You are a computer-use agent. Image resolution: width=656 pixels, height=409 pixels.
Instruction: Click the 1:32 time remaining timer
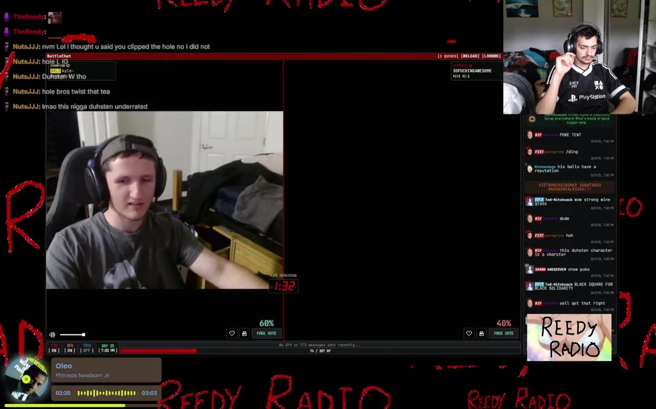[284, 286]
